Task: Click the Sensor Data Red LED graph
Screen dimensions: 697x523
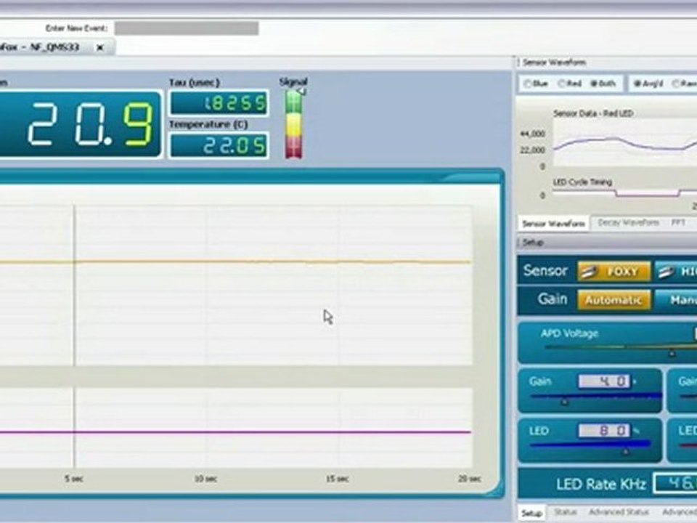Action: coord(624,142)
